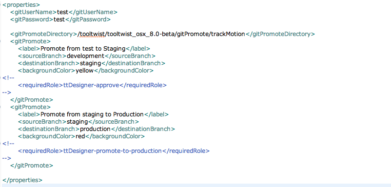Click the first comment opening marker
Image resolution: width=391 pixels, height=187 pixels.
[x=8, y=78]
